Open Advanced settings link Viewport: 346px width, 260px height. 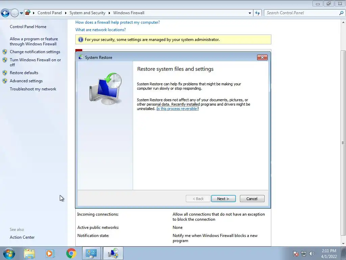(26, 81)
